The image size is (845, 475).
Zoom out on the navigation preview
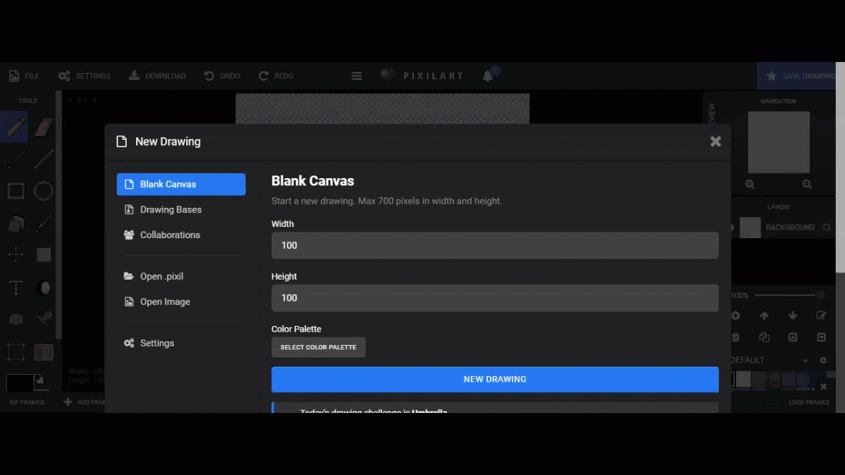click(x=807, y=185)
